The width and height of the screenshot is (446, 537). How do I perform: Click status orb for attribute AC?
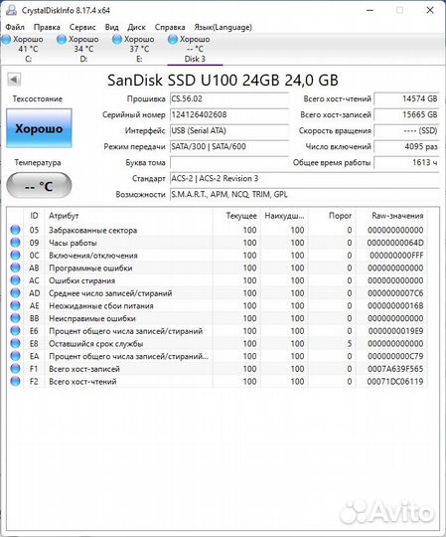point(15,280)
